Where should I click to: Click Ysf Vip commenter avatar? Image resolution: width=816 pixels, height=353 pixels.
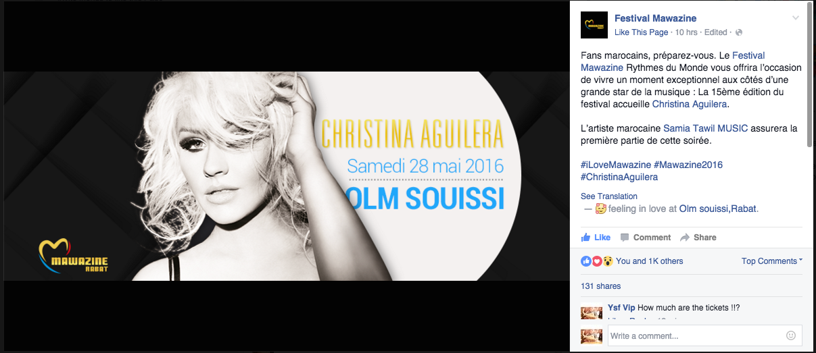click(592, 311)
